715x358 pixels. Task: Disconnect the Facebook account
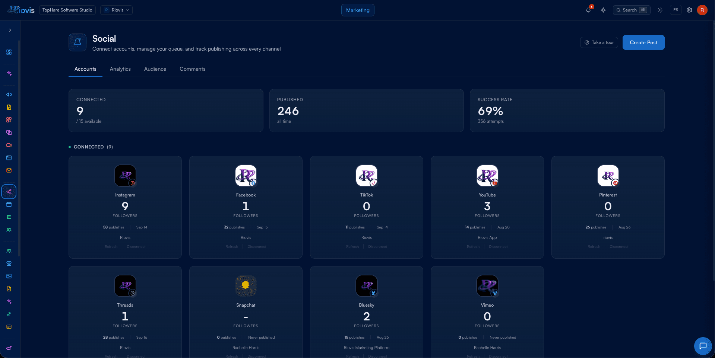pos(257,247)
